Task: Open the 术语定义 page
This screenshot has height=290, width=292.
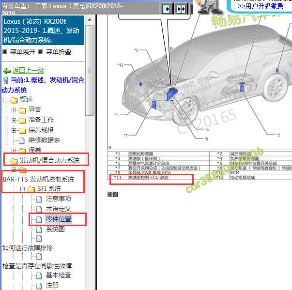Action: tap(59, 209)
